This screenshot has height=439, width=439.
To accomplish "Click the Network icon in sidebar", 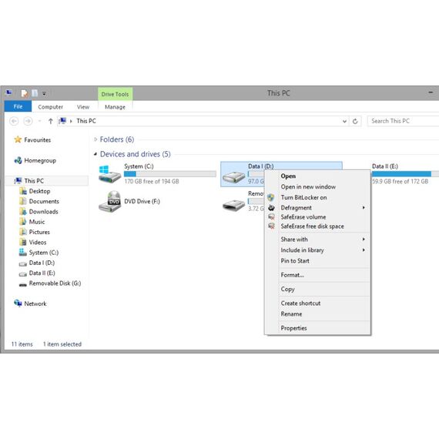I will pyautogui.click(x=18, y=303).
